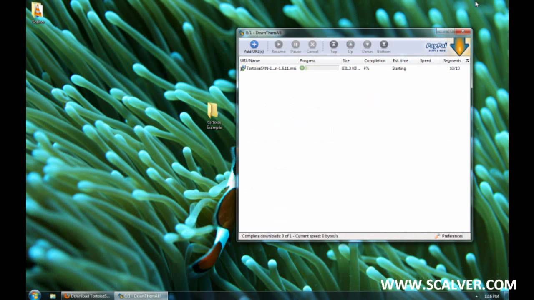Click the download progress bar

322,68
